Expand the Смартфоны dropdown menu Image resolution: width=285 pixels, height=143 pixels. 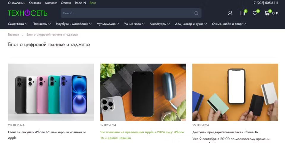pyautogui.click(x=18, y=24)
